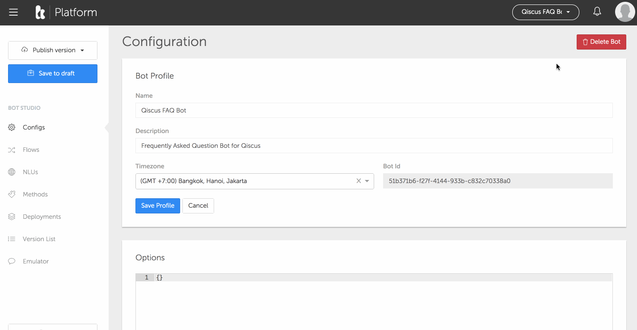The width and height of the screenshot is (637, 330).
Task: Click the Deployments layers icon
Action: point(12,217)
